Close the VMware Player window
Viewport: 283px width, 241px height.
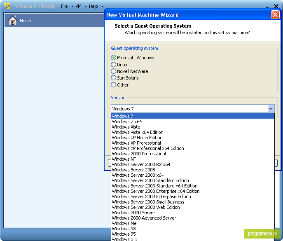[276, 6]
